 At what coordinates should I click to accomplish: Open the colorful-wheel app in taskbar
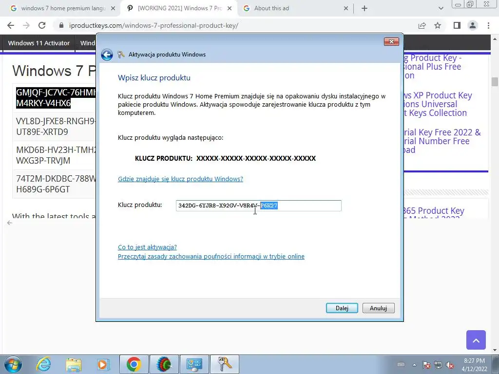tap(164, 364)
